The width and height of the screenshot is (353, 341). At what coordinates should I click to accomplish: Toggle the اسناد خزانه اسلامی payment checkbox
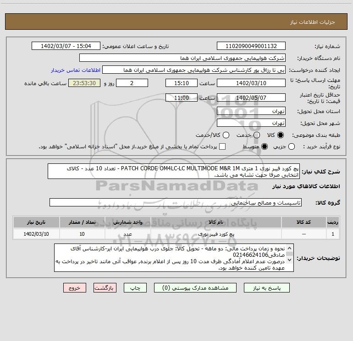click(x=222, y=146)
